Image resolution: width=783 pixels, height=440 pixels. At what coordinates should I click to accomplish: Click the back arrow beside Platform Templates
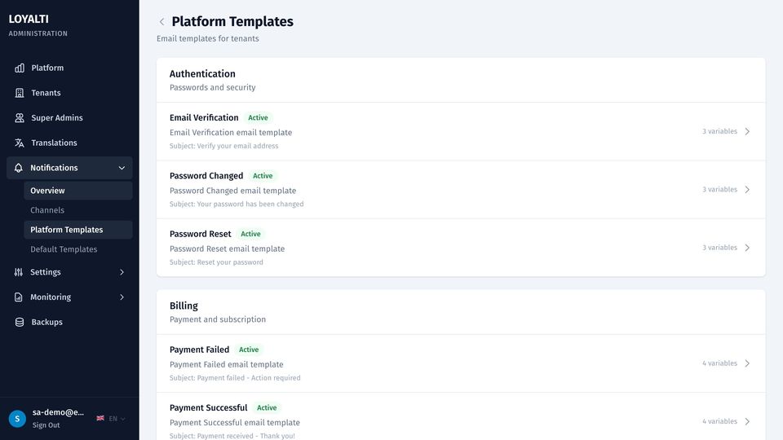[x=161, y=21]
